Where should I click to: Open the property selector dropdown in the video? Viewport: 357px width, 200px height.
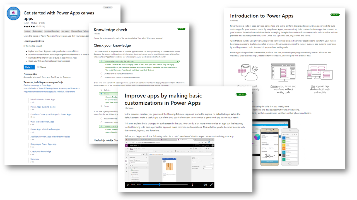(135, 154)
